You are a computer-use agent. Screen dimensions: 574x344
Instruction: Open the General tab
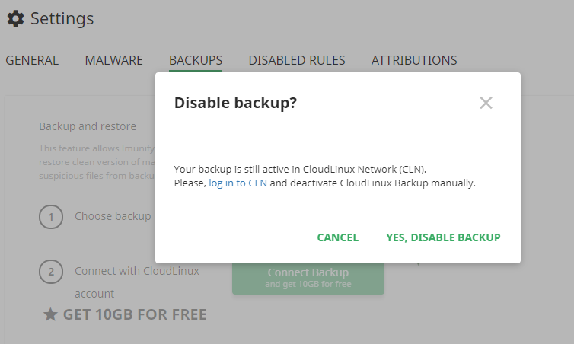[32, 60]
